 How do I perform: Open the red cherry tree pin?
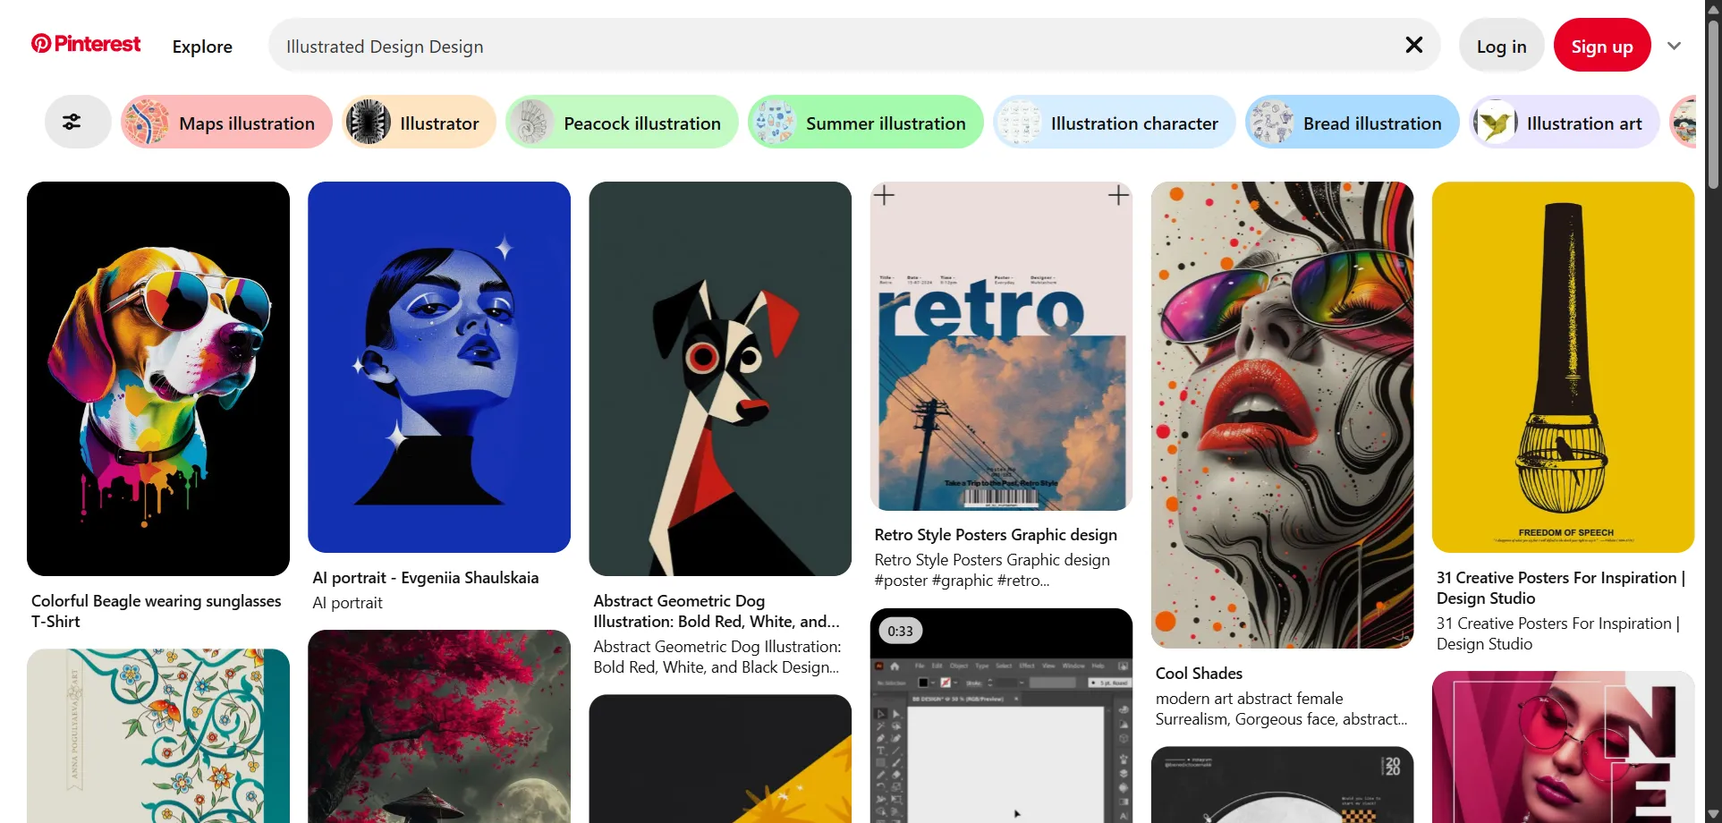tap(439, 726)
